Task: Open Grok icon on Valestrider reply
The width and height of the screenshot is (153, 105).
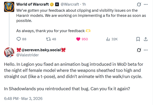Action: [x=139, y=50]
